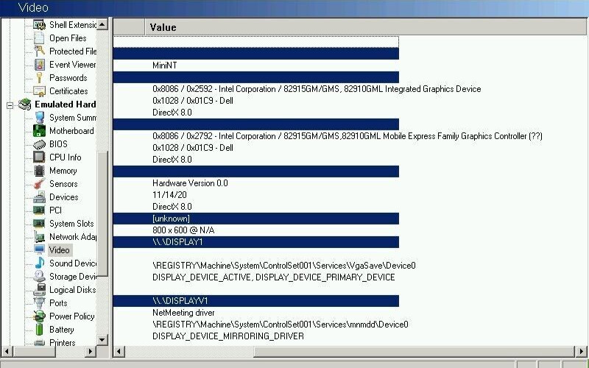Screen dimensions: 589x368
Task: Select the MiniNT value row
Action: point(255,66)
